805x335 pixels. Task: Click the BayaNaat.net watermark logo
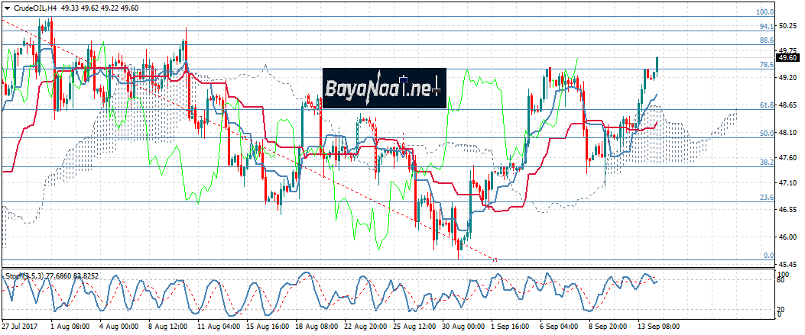384,89
